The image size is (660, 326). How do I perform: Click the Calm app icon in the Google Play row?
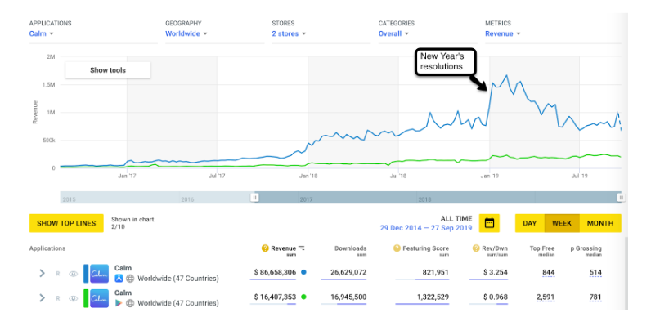coord(99,298)
